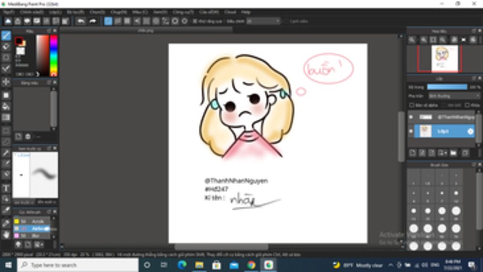Undock the color panel with float icon

(x=49, y=31)
